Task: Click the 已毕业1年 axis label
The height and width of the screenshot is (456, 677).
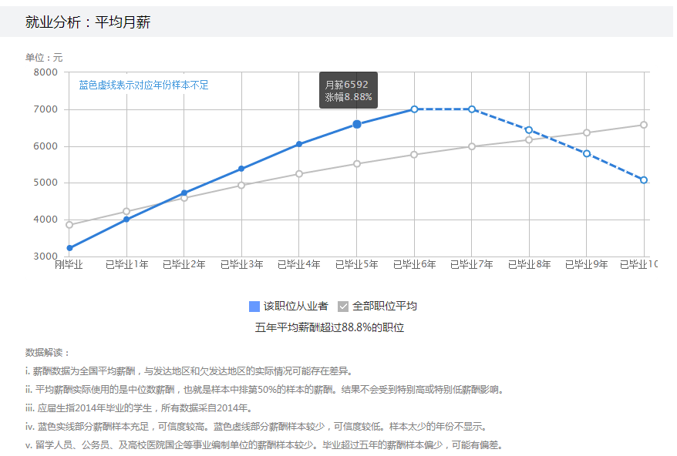Action: tap(126, 263)
